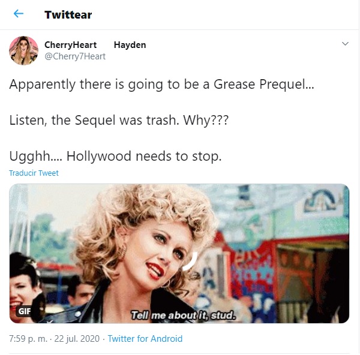The width and height of the screenshot is (360, 355).
Task: Translate the tweet with Traducir Tweet
Action: 34,173
